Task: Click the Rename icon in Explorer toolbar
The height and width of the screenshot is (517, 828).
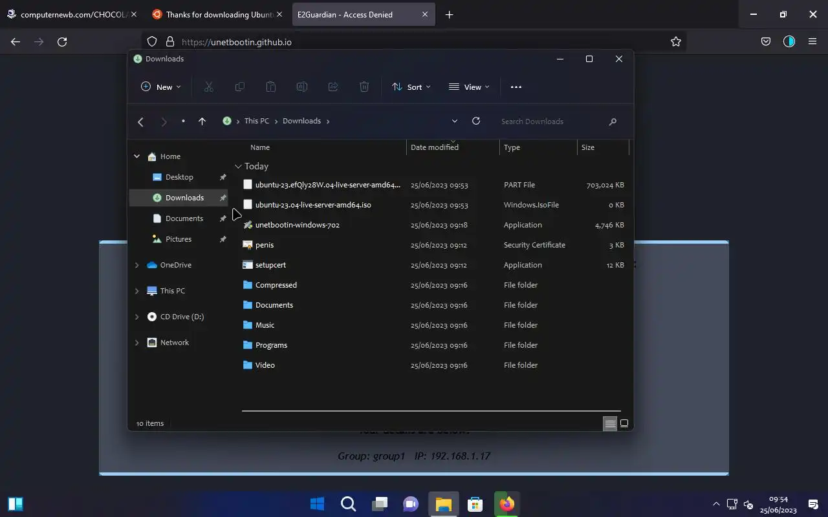Action: coord(301,87)
